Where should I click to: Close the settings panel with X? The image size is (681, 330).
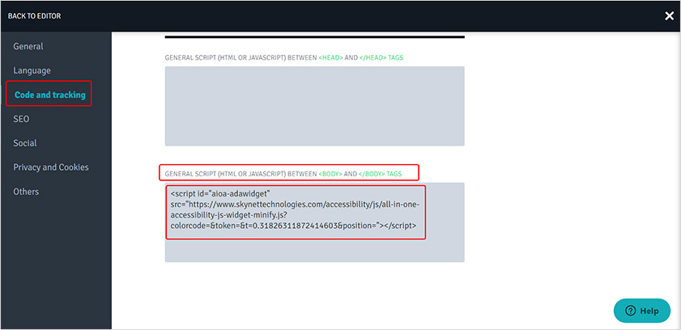pyautogui.click(x=669, y=16)
